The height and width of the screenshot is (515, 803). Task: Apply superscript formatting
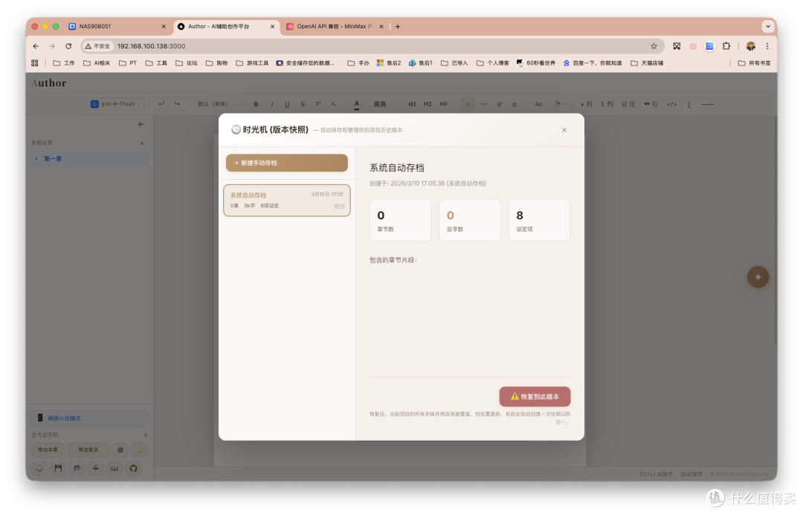click(x=318, y=104)
